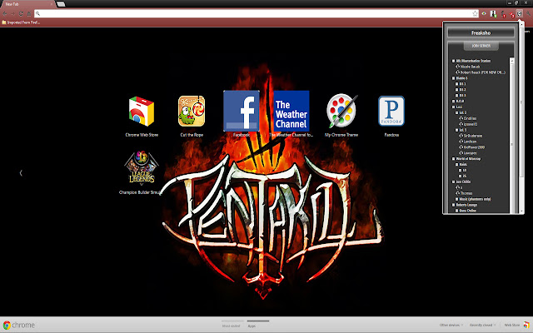Open the Chrome wrench settings menu
Image resolution: width=533 pixels, height=333 pixels.
pyautogui.click(x=528, y=13)
